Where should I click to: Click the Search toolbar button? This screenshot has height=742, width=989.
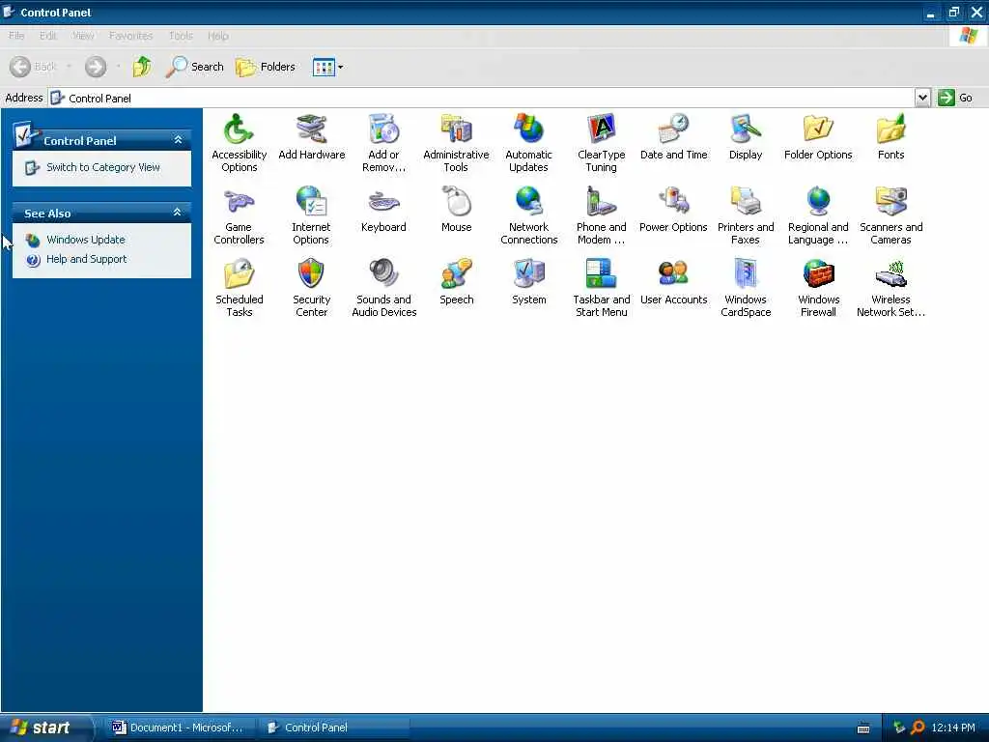point(194,67)
